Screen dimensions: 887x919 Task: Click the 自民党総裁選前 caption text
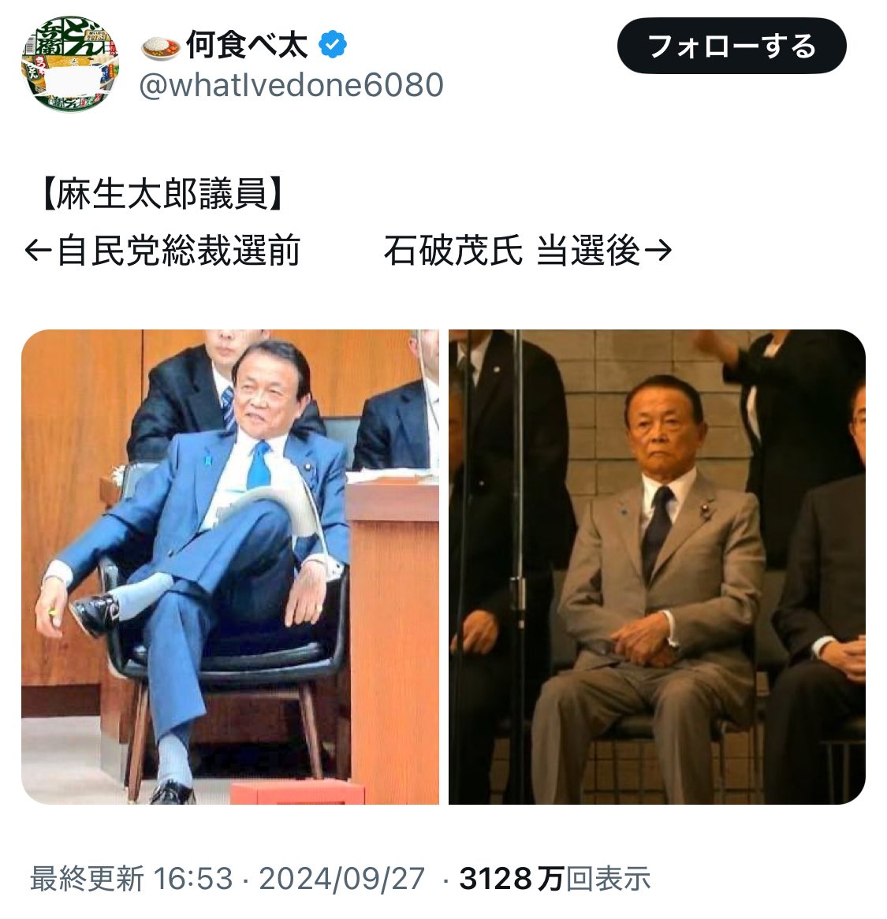[179, 251]
